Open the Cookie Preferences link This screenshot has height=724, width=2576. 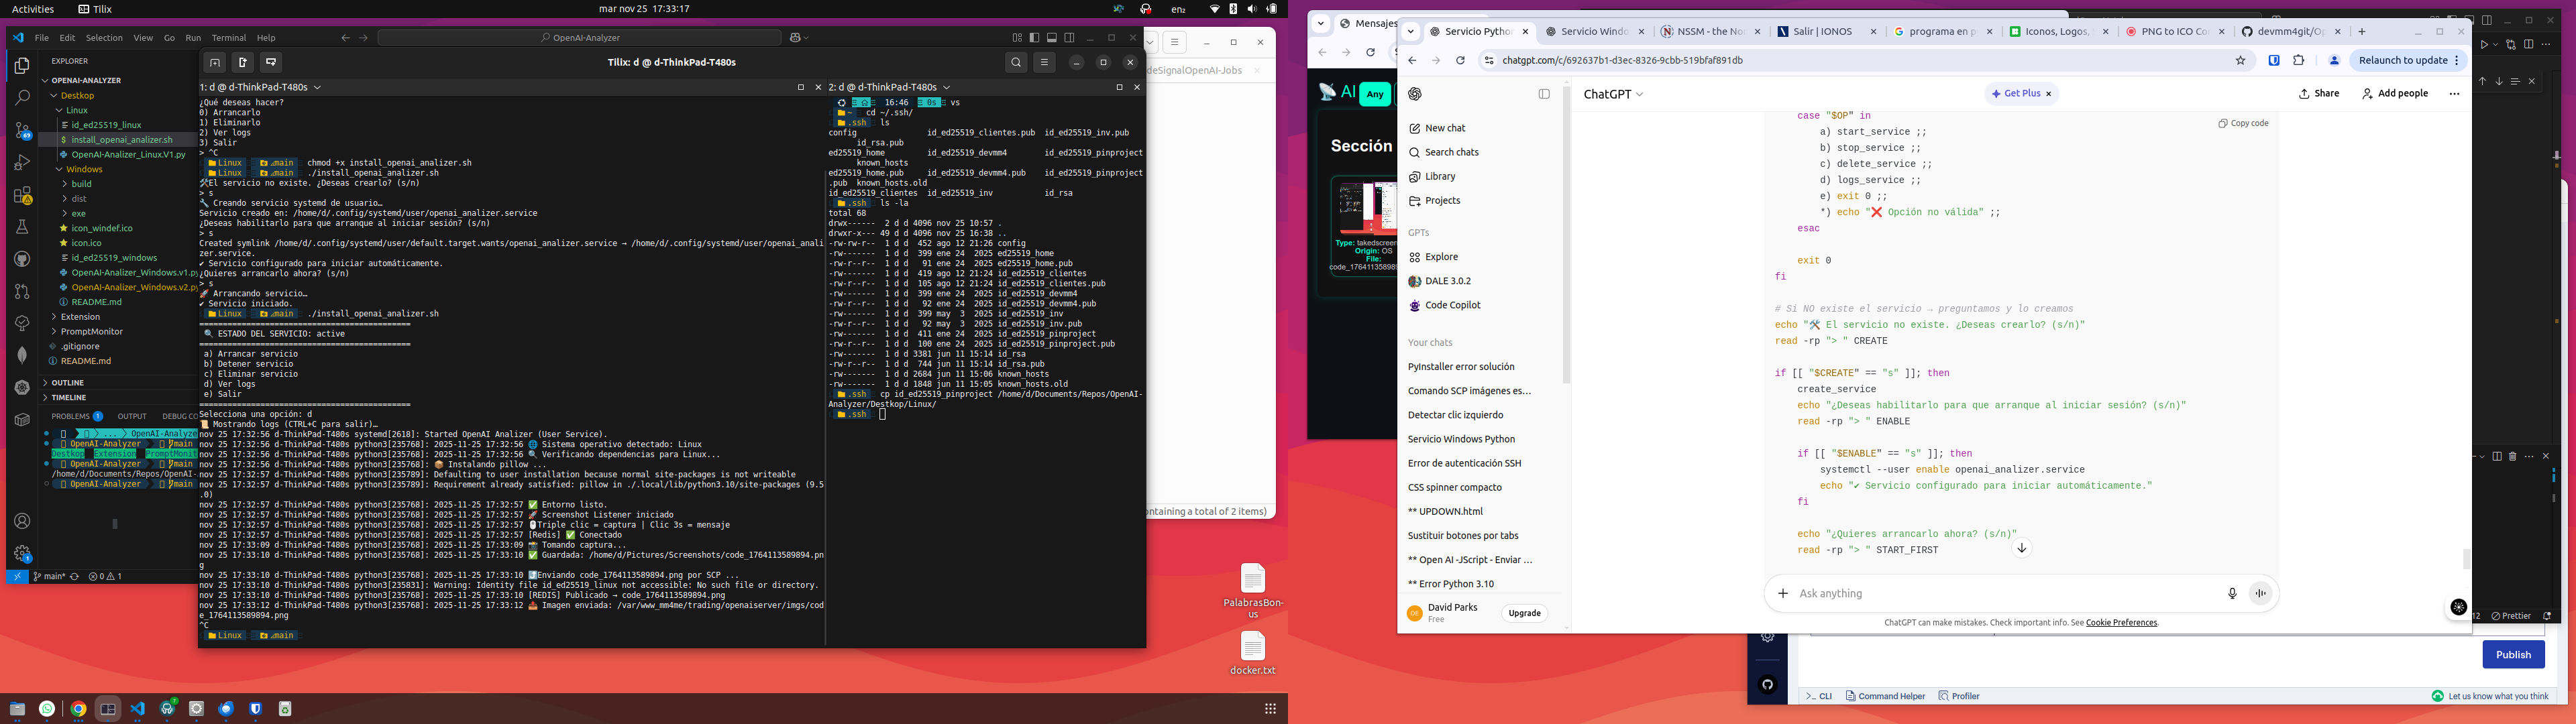click(x=2121, y=623)
